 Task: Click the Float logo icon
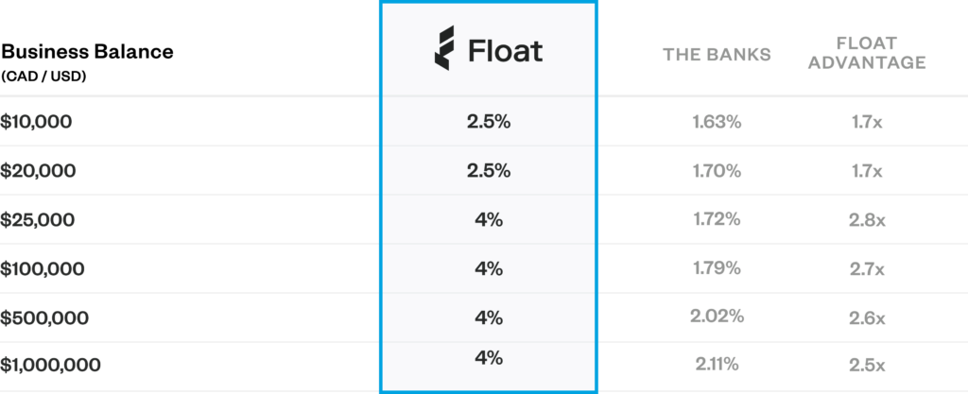(444, 48)
